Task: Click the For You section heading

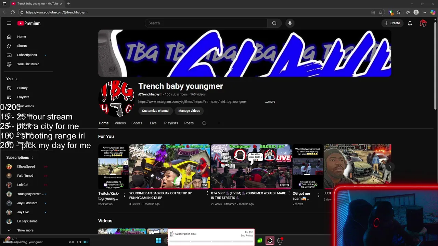Action: pos(106,136)
